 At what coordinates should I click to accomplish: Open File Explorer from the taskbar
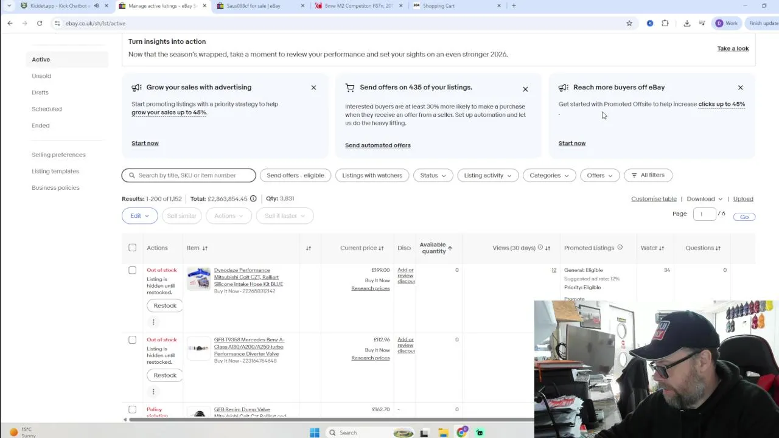[443, 433]
